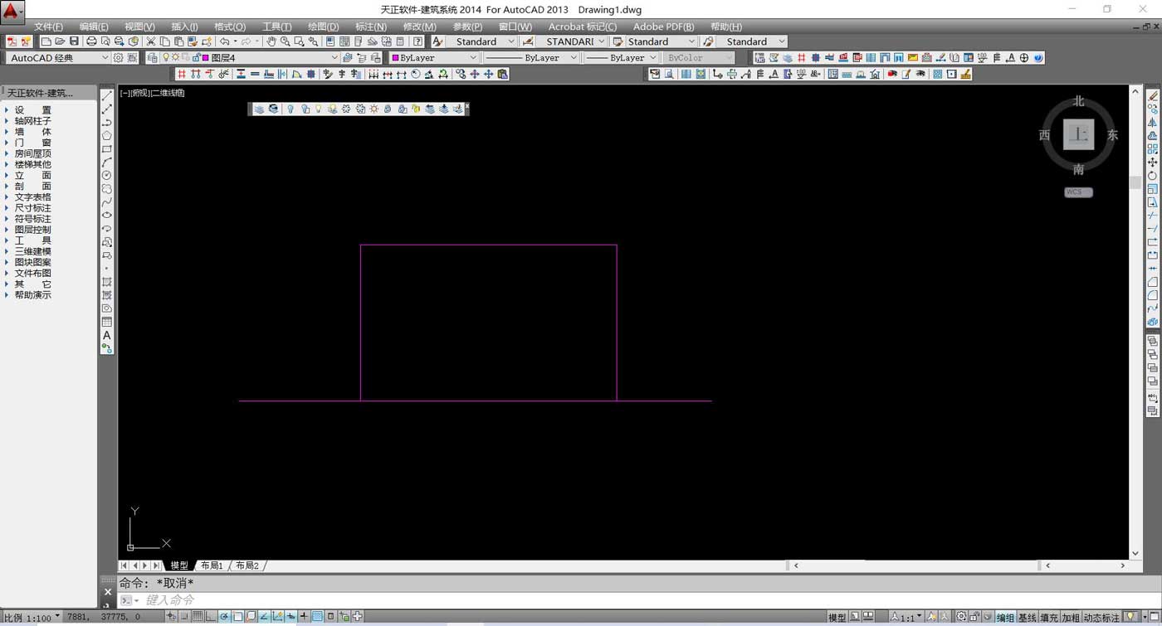Activate the Pan hand tool
Viewport: 1162px width, 626px height.
(x=271, y=41)
